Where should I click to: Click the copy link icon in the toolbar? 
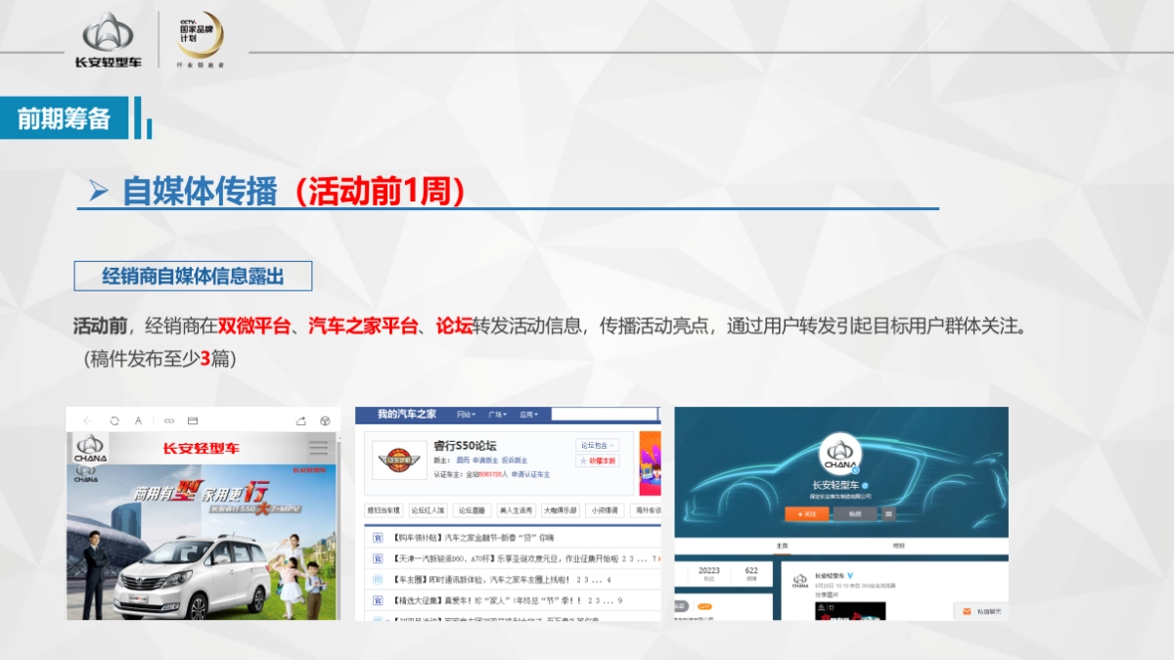[169, 421]
